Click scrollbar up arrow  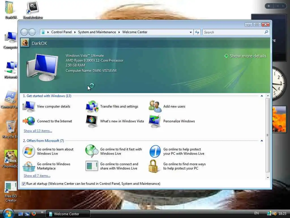pos(268,96)
